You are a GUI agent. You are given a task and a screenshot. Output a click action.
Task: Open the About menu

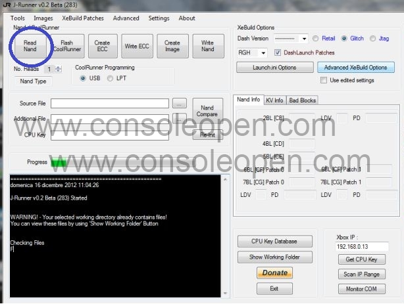187,18
